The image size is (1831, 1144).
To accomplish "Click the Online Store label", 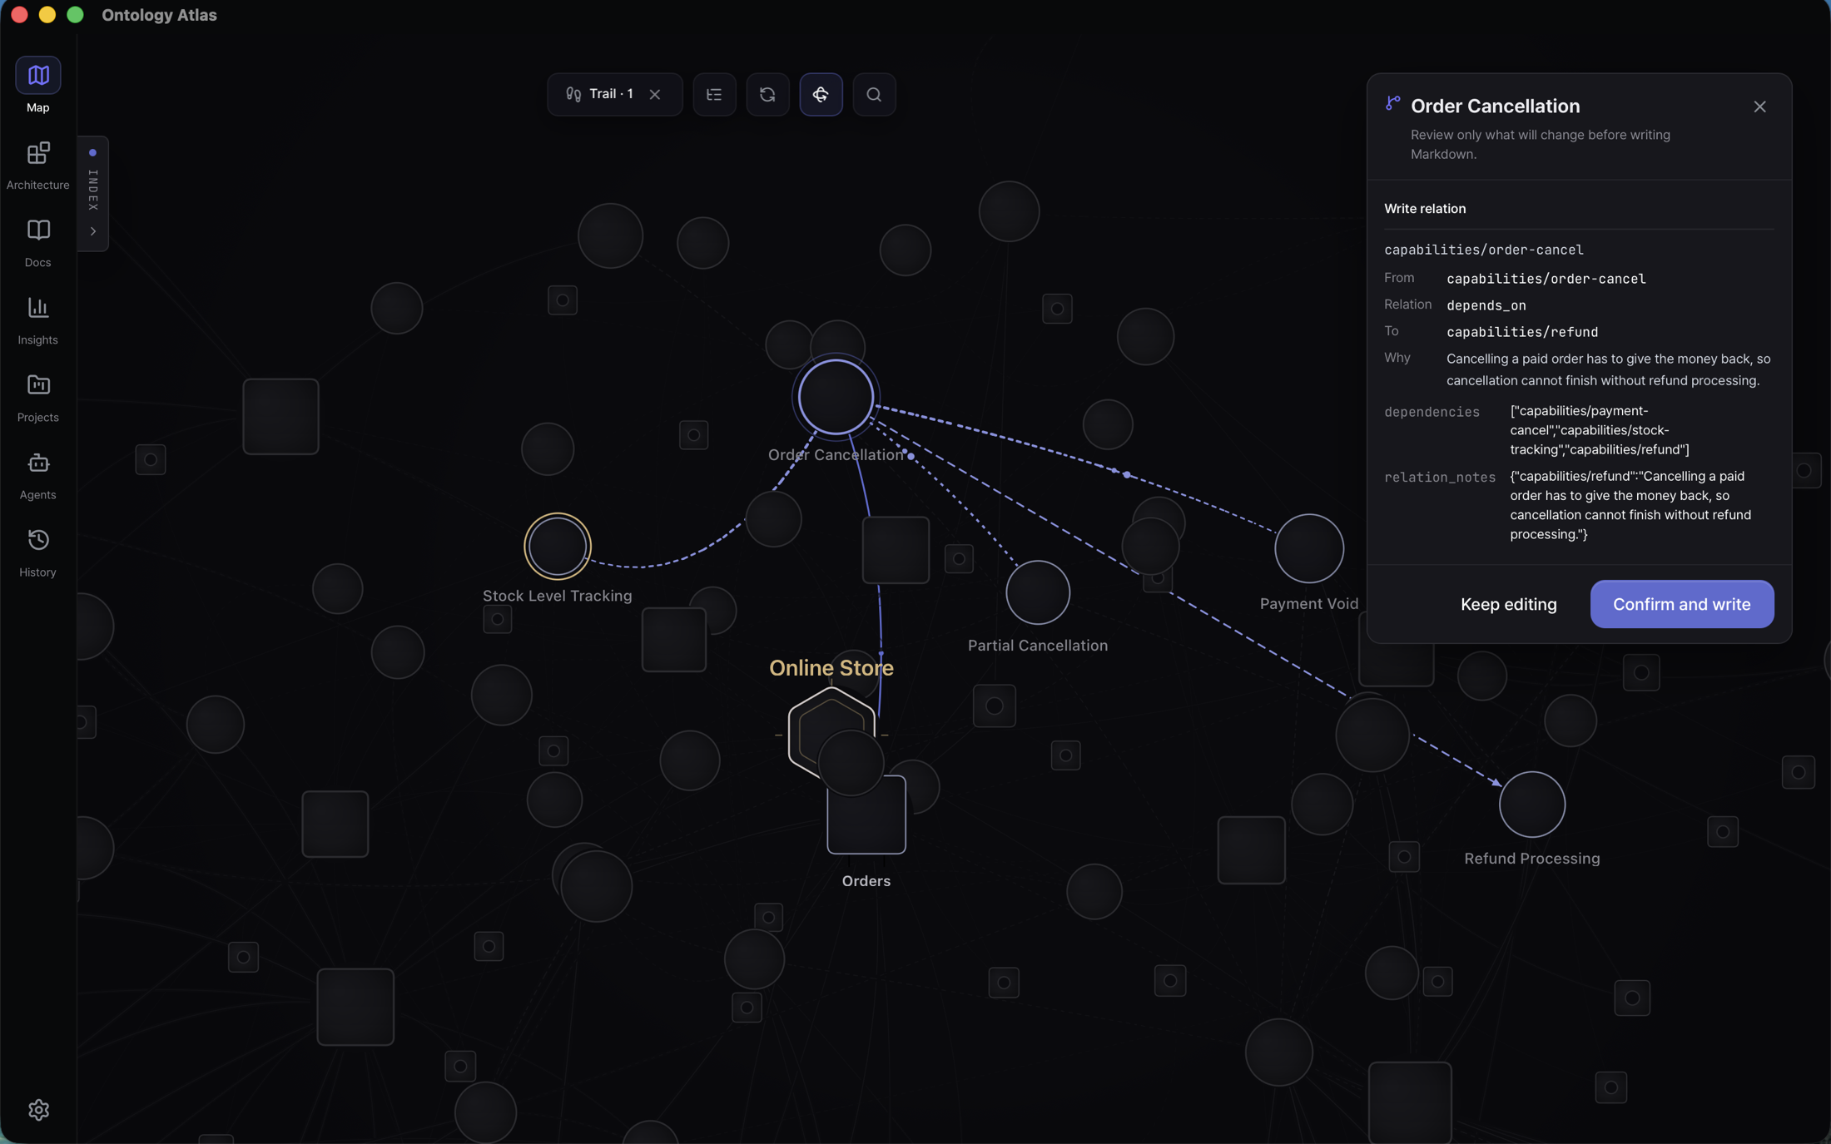I will (x=831, y=668).
